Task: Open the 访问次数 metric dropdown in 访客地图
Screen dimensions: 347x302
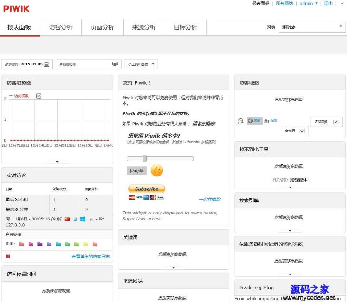Action: (x=327, y=122)
